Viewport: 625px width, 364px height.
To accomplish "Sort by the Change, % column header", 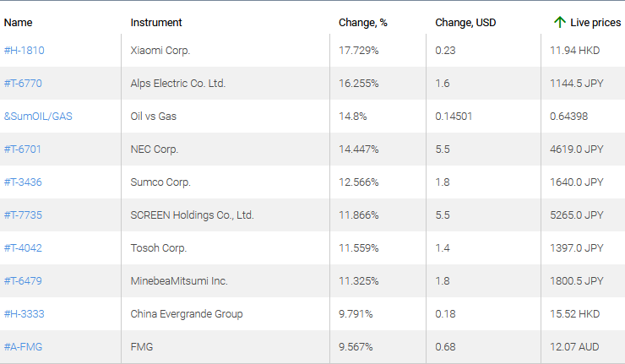I will pos(362,23).
